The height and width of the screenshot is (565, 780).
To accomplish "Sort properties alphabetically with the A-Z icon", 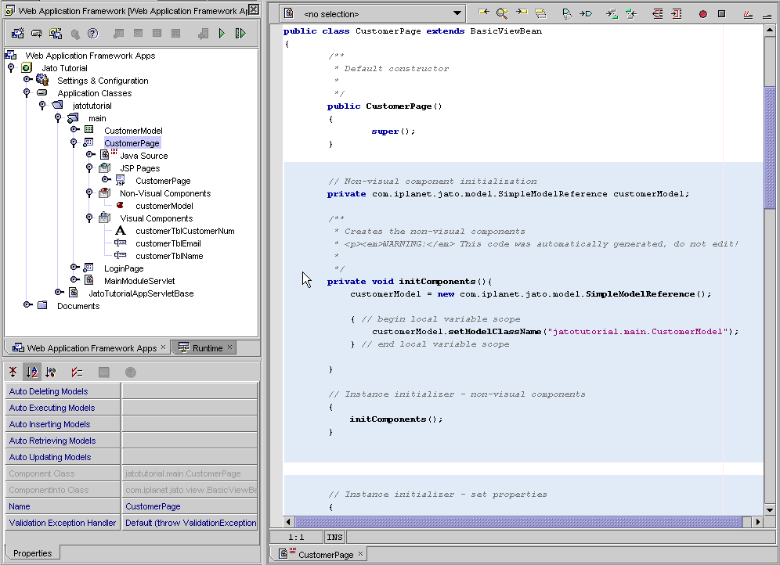I will tap(31, 372).
